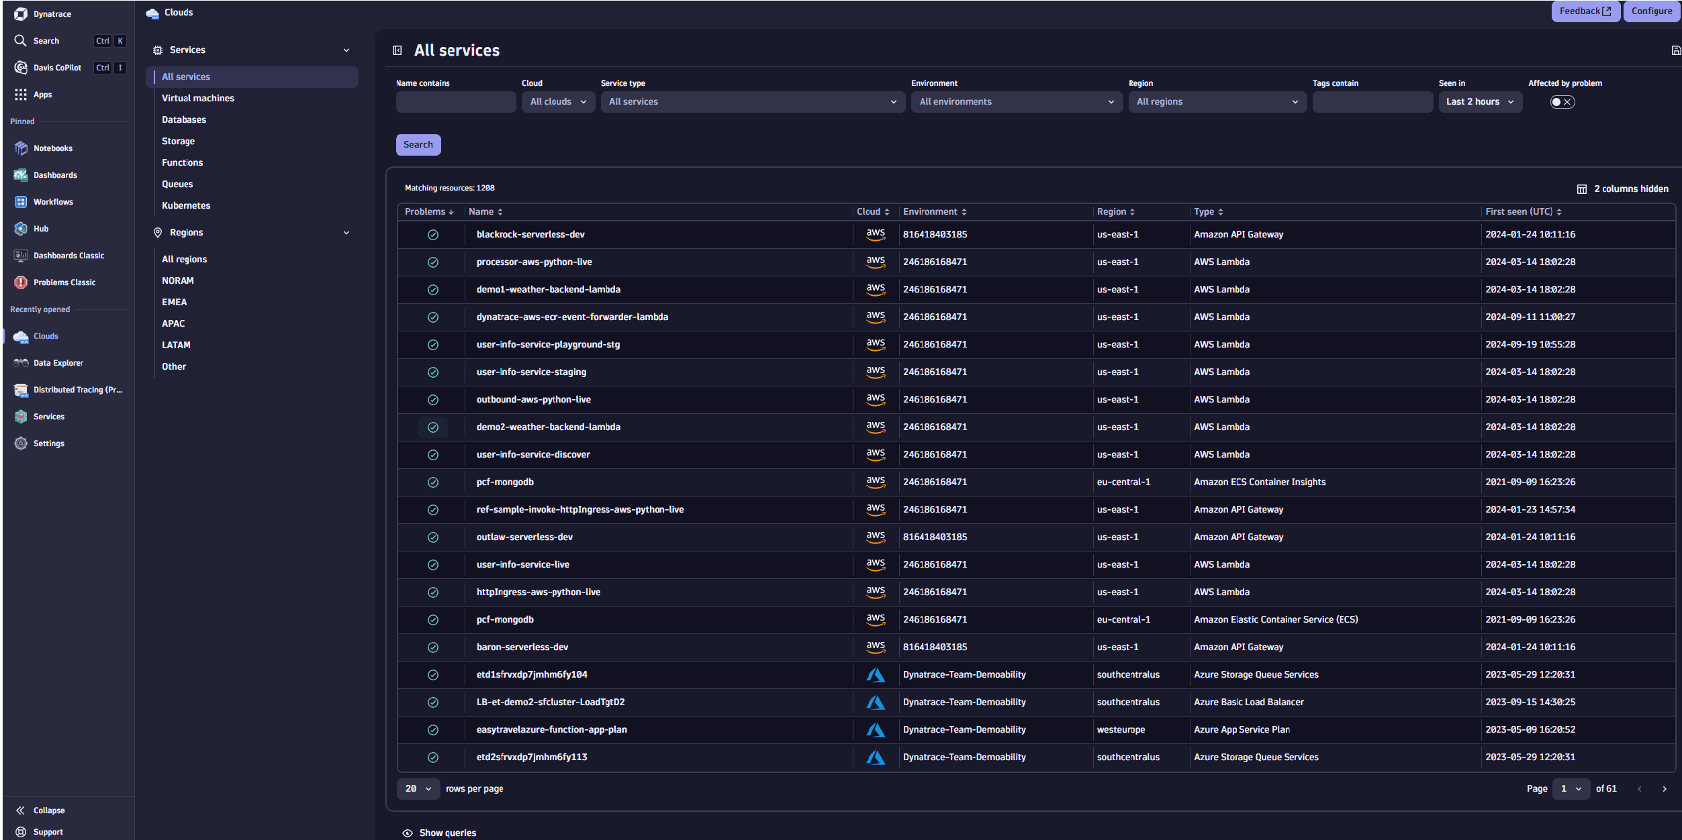Show queries via the eye icon
The height and width of the screenshot is (840, 1682).
click(408, 833)
